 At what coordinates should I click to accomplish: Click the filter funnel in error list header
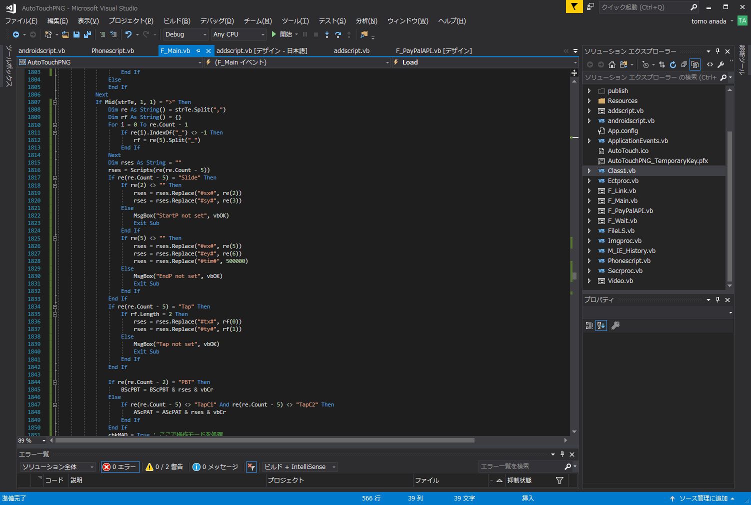(x=559, y=480)
